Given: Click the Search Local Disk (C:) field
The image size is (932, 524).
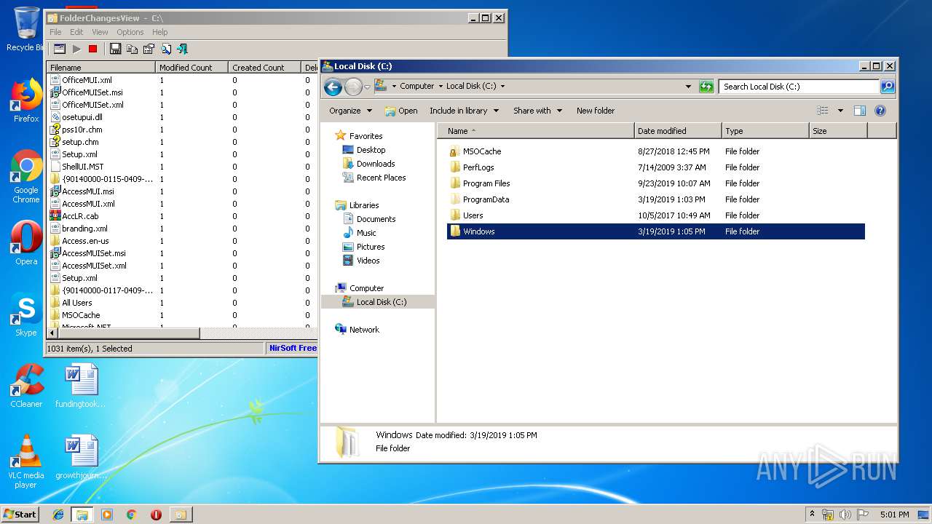Looking at the screenshot, I should (x=799, y=86).
